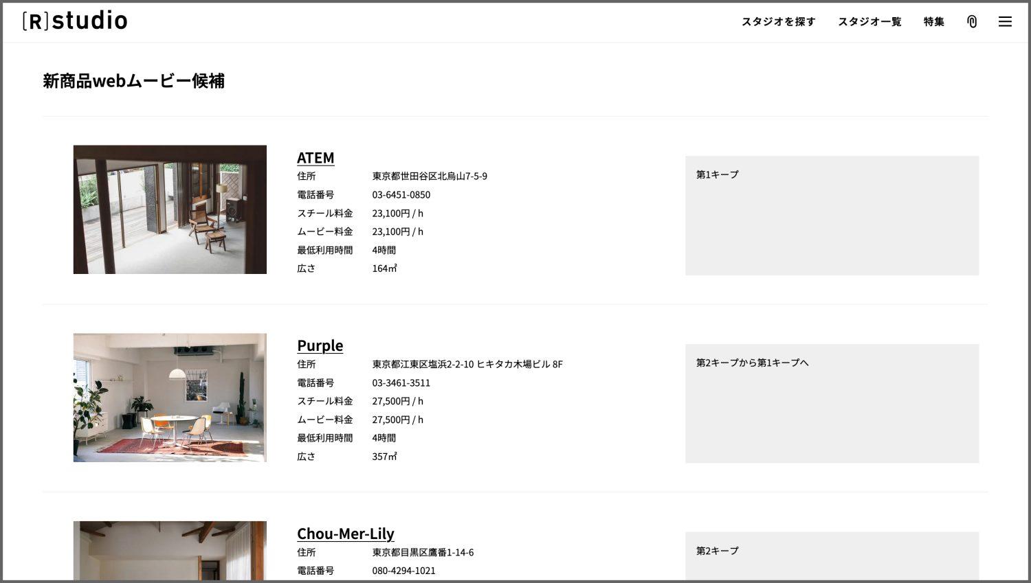Screen dimensions: 1031x583
Task: Click ATEM phone number 03-6451-0850
Action: coord(401,195)
